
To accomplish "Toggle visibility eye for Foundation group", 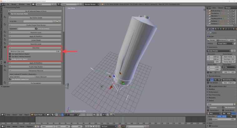I will click(228, 13).
